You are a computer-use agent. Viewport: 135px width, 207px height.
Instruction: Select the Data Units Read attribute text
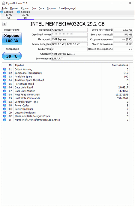pyautogui.click(x=24, y=87)
